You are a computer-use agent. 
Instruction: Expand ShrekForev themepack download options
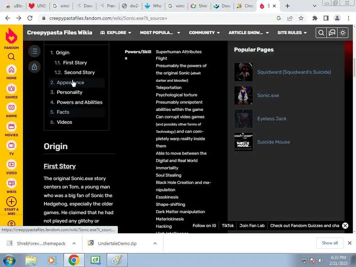pyautogui.click(x=74, y=243)
